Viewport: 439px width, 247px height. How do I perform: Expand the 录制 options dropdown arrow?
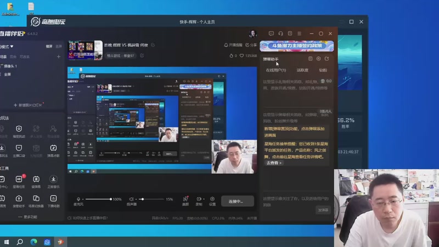pyautogui.click(x=204, y=199)
